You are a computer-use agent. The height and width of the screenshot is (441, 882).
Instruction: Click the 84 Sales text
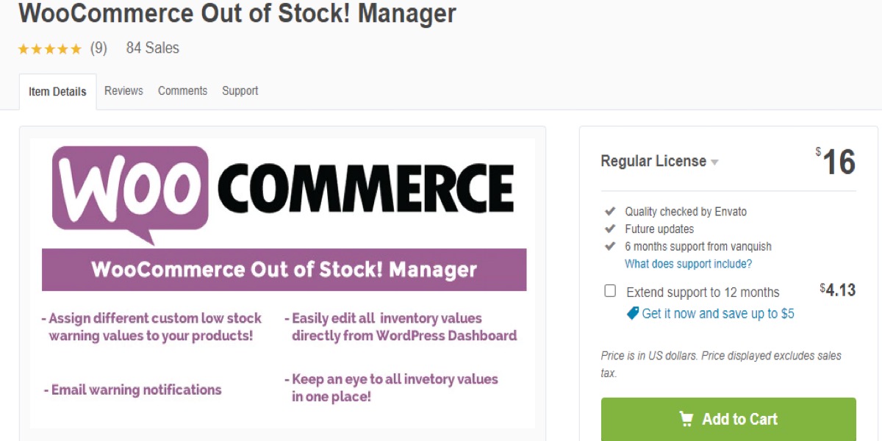point(153,49)
